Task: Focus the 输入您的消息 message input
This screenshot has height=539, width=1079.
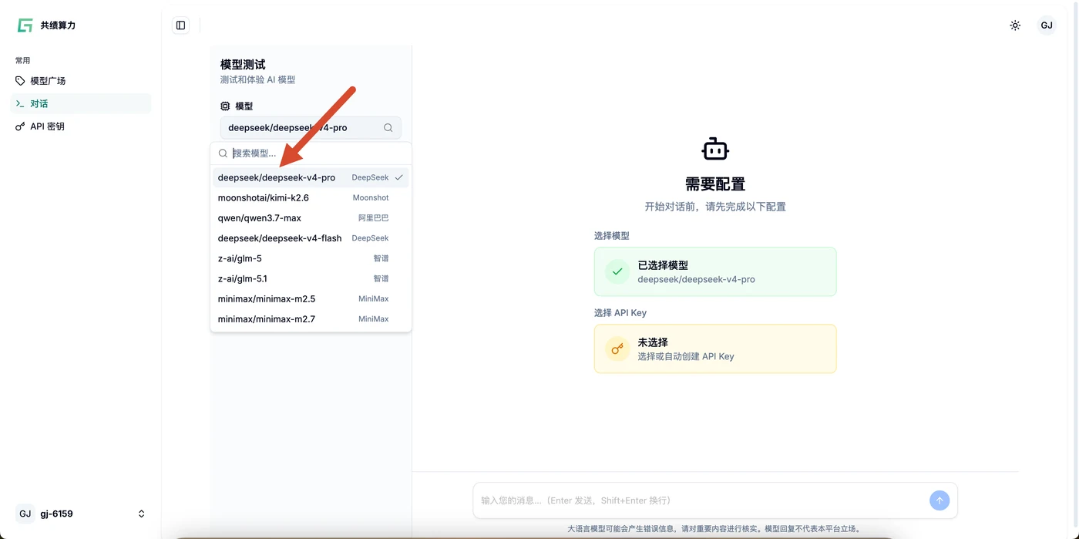Action: (x=701, y=500)
